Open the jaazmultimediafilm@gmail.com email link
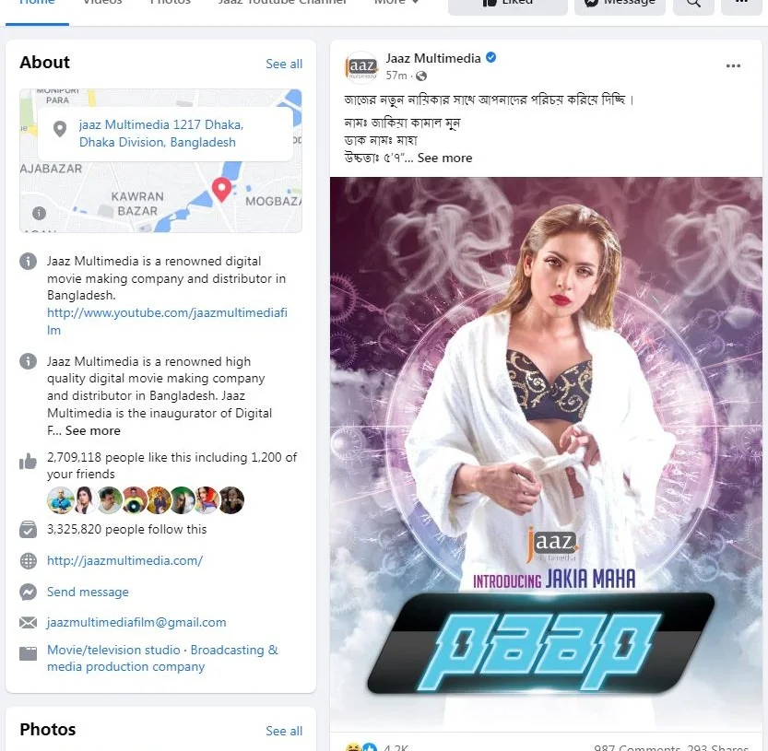This screenshot has height=751, width=768. 136,623
